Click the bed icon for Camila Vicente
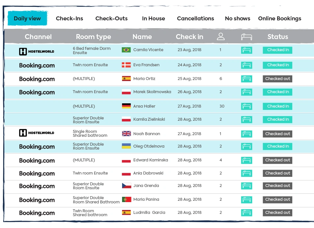This screenshot has width=314, height=228. click(x=247, y=50)
